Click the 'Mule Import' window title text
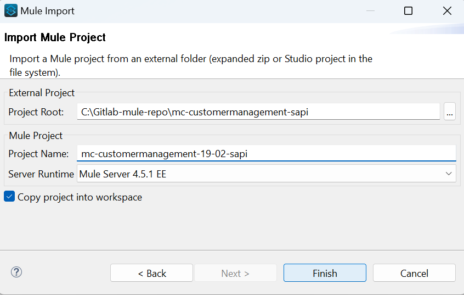This screenshot has width=464, height=295. point(48,11)
